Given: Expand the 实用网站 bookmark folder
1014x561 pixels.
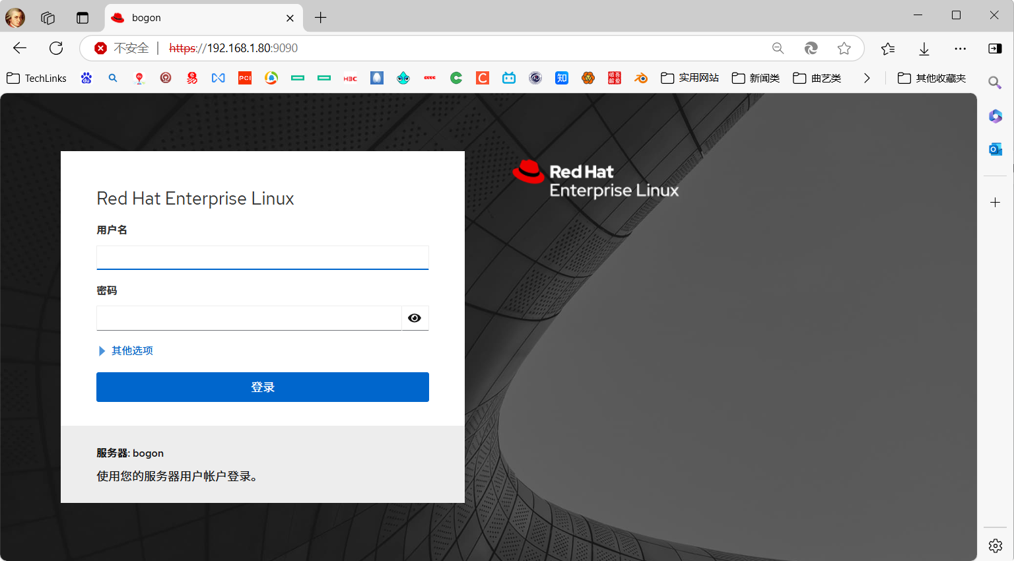Looking at the screenshot, I should tap(690, 78).
